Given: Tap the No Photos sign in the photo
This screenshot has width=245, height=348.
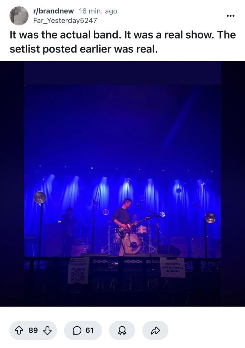Looking at the screenshot, I should (x=173, y=267).
